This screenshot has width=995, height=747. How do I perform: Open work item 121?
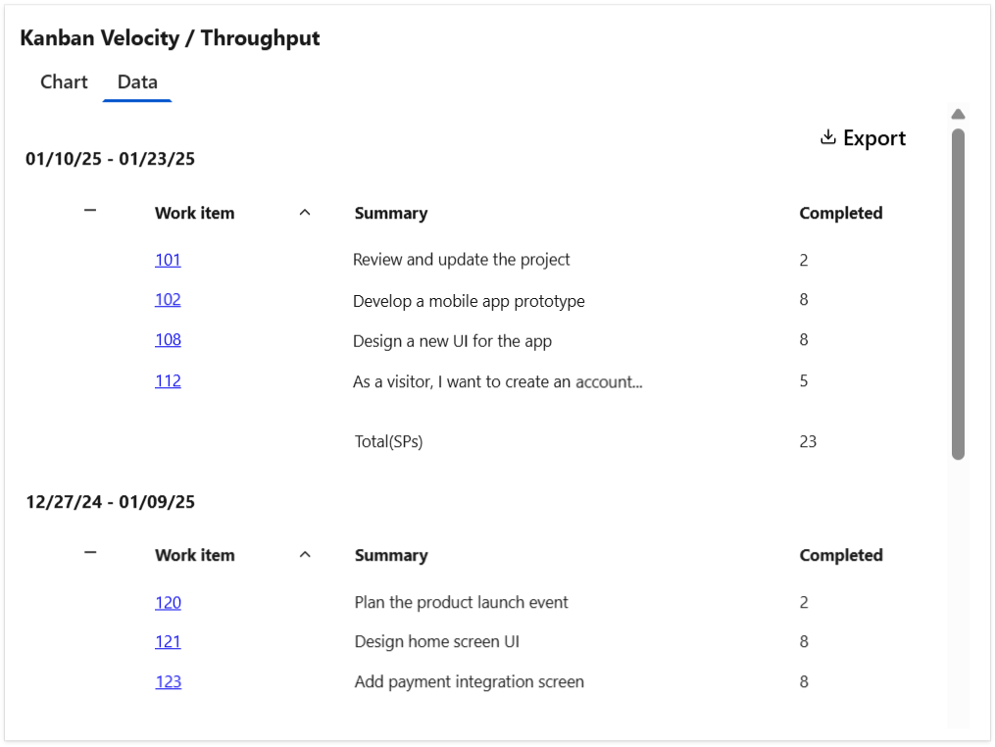[168, 641]
